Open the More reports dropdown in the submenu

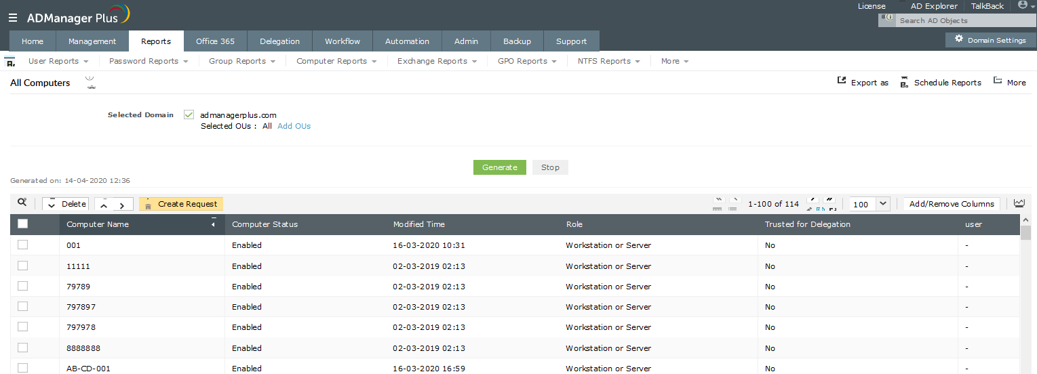675,61
